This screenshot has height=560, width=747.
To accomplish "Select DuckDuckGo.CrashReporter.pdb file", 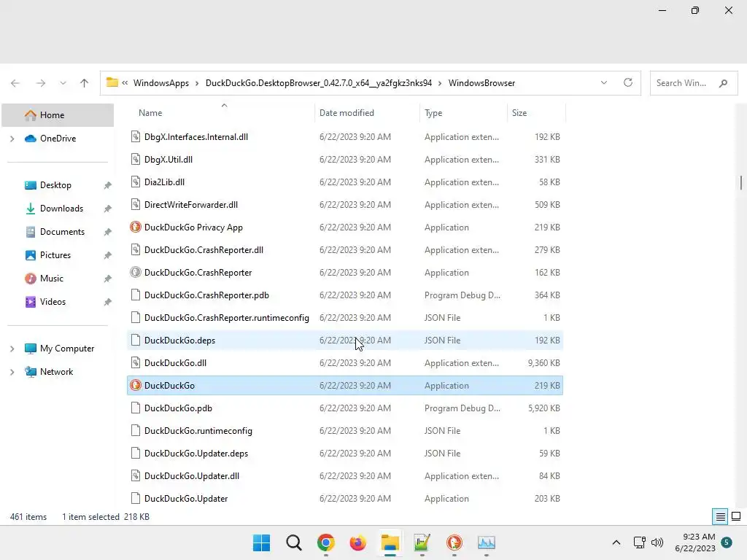I will (345, 295).
